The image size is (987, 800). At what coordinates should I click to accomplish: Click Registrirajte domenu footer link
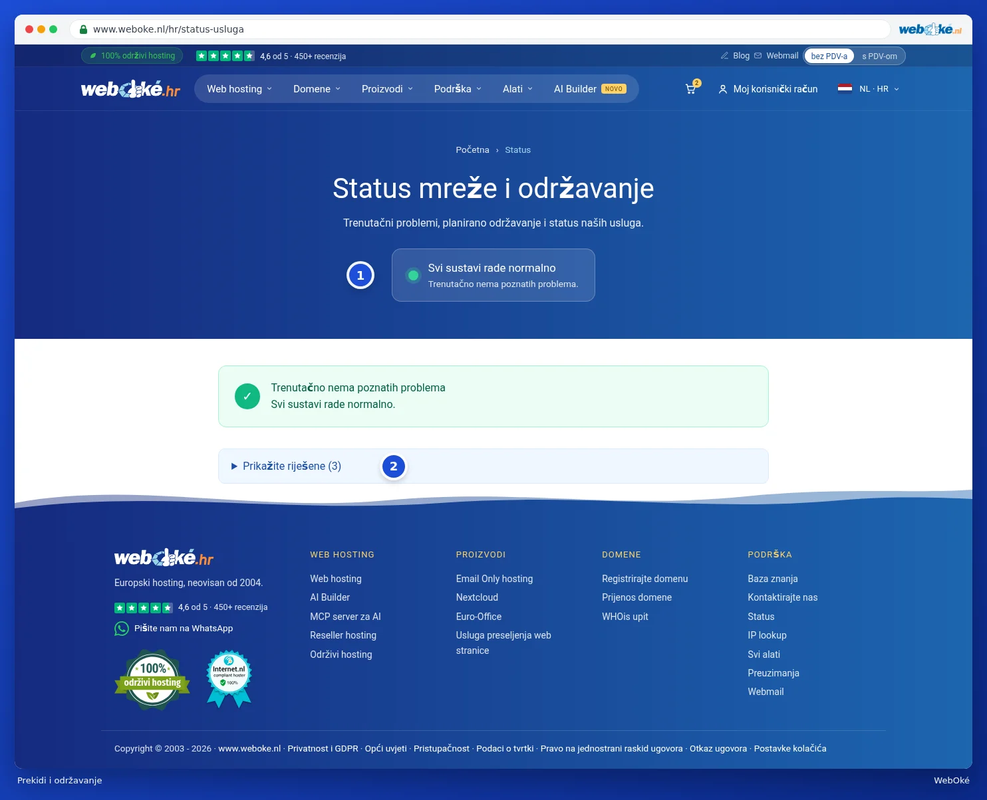(x=645, y=579)
